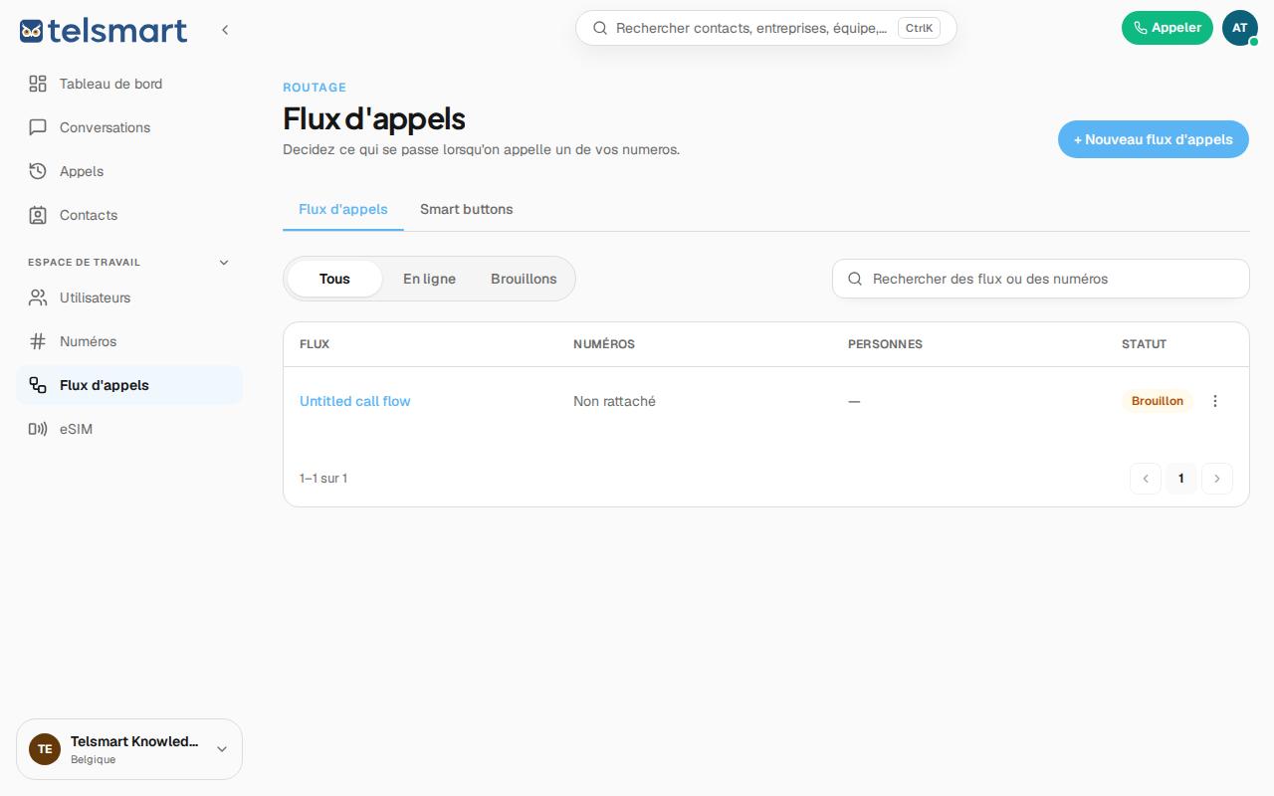Collapse the sidebar with the arrow icon
1274x796 pixels.
tap(225, 30)
